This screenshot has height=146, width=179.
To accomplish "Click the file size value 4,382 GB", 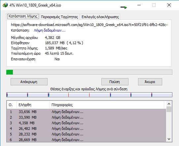I will 53,38.
